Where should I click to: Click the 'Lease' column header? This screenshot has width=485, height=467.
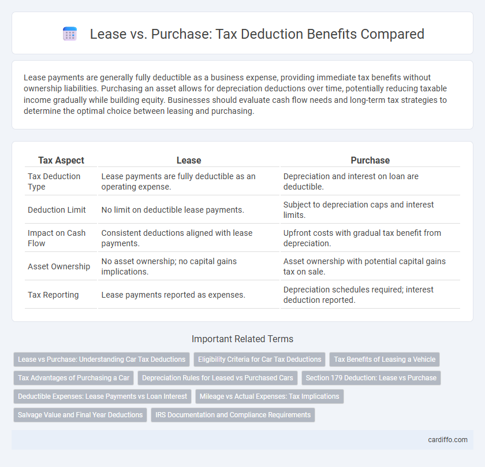(189, 161)
